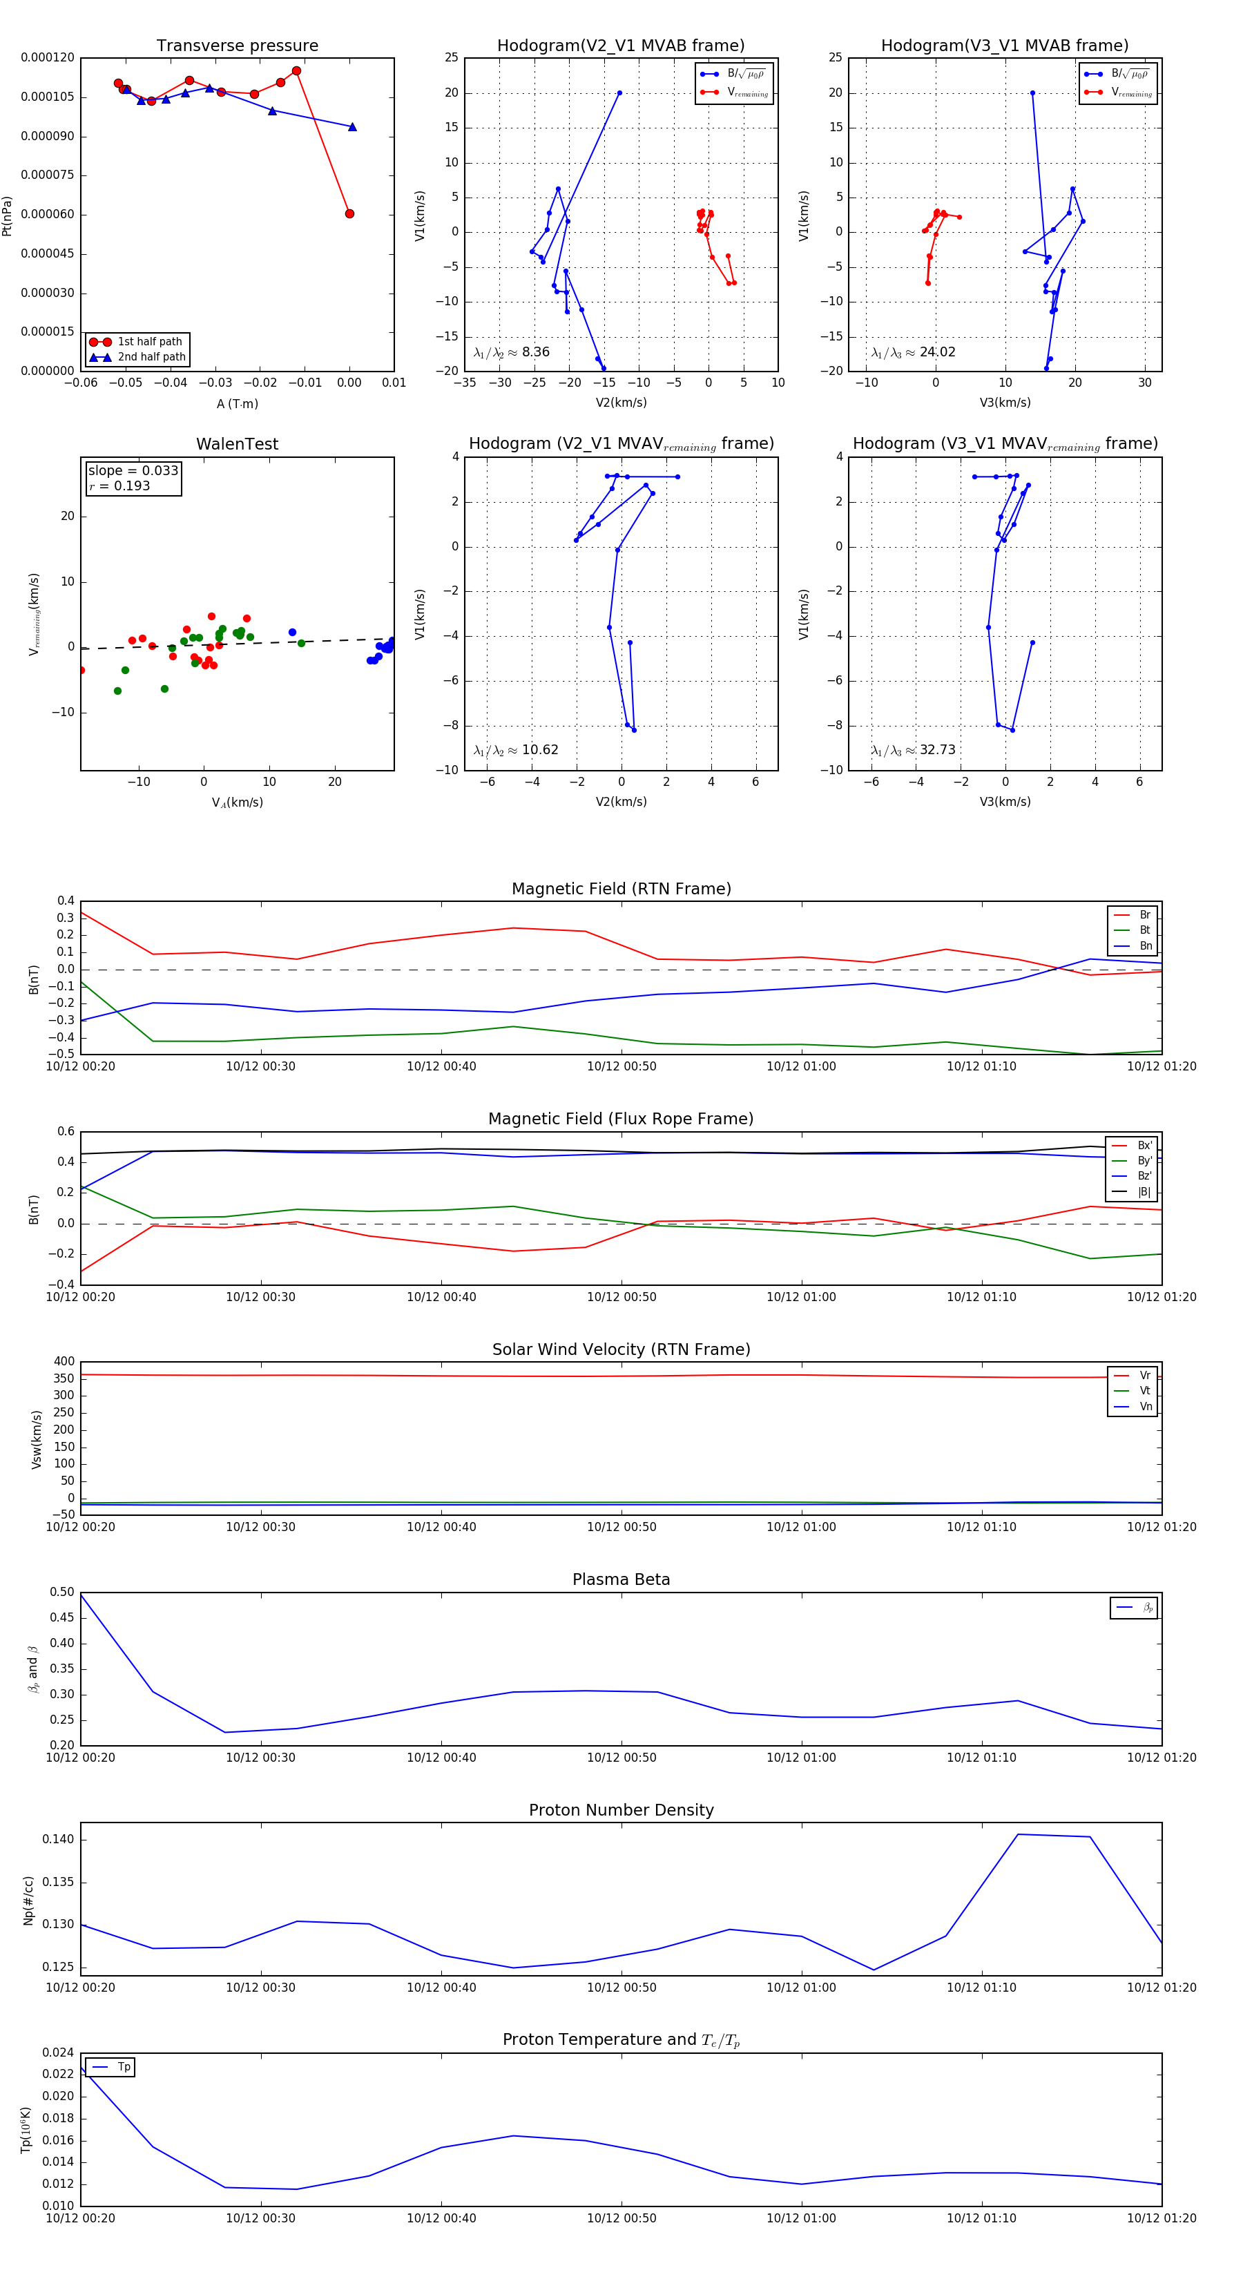Click the 'Plasma Beta' plot title
The height and width of the screenshot is (2279, 1243).
[x=621, y=1579]
